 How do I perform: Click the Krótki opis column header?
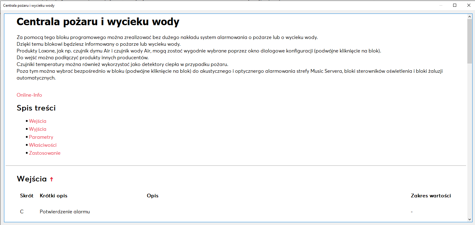click(54, 196)
